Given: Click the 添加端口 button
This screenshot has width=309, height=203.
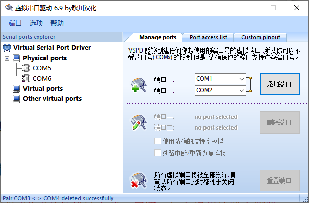Looking at the screenshot, I should pos(279,84).
